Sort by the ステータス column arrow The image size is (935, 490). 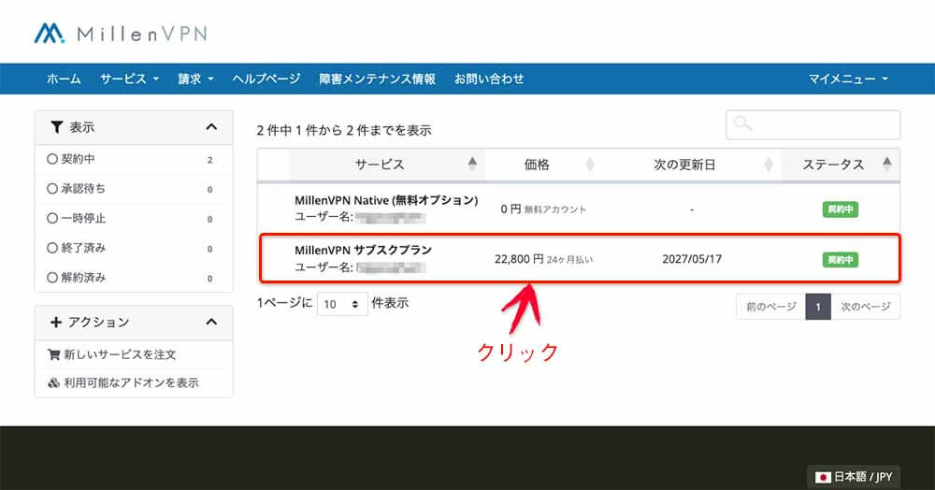(x=886, y=164)
